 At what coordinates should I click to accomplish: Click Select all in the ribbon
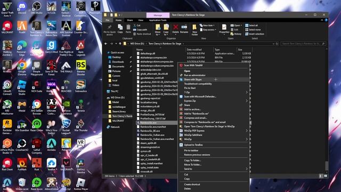251,25
